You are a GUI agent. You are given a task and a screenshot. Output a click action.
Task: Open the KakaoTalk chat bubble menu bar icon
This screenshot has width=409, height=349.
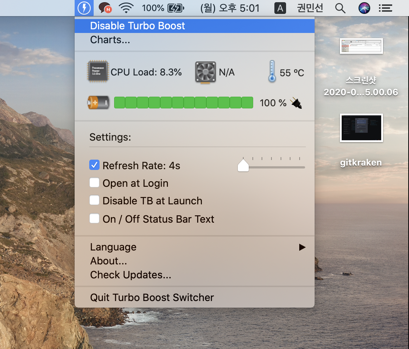pyautogui.click(x=105, y=8)
